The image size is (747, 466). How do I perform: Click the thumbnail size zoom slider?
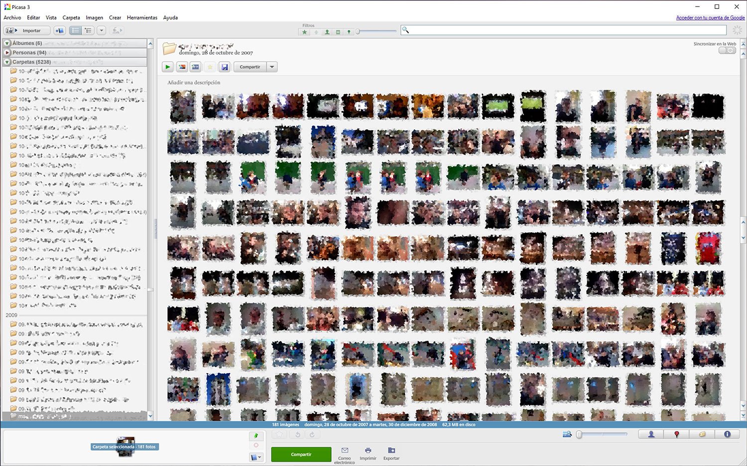coord(603,434)
